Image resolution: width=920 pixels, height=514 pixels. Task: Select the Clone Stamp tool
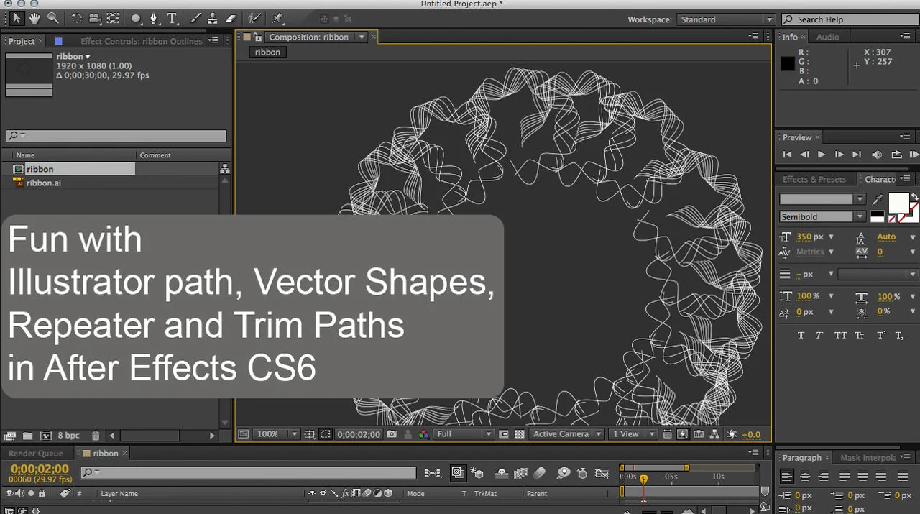click(x=213, y=19)
